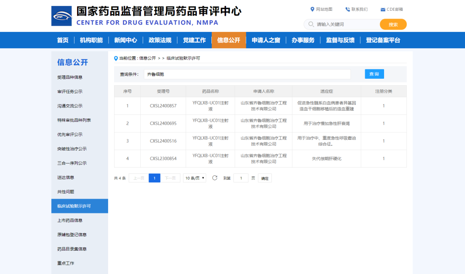Click the 网站地图 location pin icon
The width and height of the screenshot is (465, 274).
coord(313,9)
